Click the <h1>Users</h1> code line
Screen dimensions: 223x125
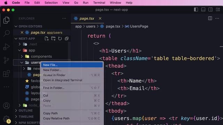click(121, 51)
